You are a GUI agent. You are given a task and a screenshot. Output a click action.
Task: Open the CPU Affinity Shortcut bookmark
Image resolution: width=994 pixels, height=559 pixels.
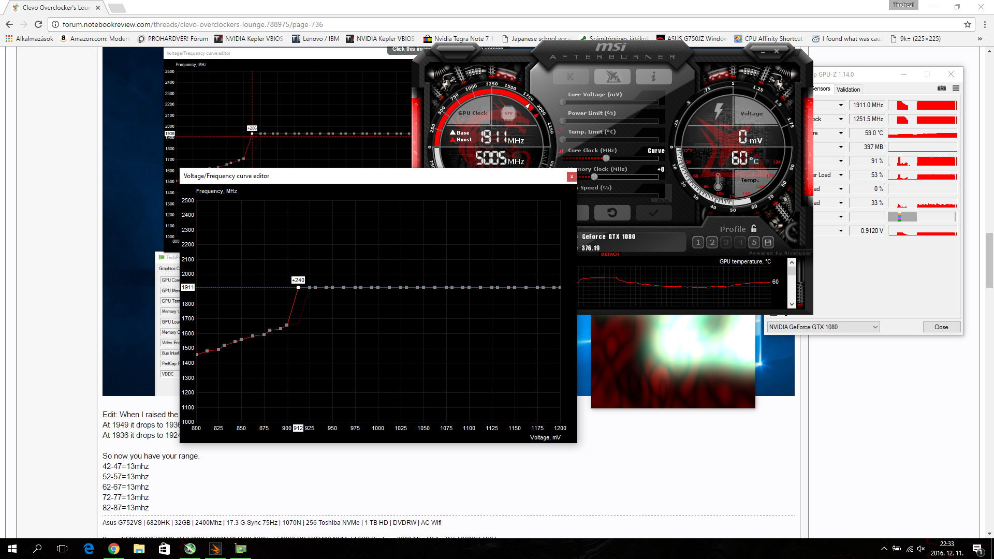tap(768, 39)
